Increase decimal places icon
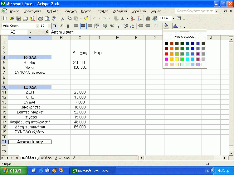This screenshot has width=234, height=175. (125, 26)
